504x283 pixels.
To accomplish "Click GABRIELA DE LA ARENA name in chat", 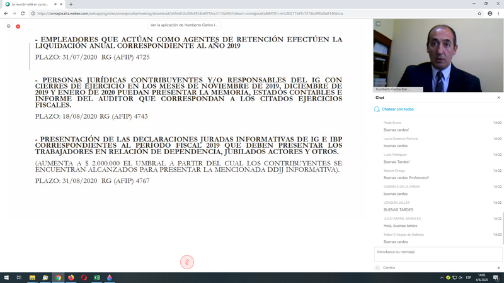I will click(x=401, y=186).
